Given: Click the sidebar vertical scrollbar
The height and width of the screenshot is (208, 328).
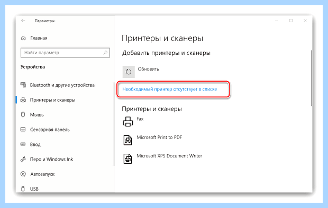Looking at the screenshot, I should point(114,124).
